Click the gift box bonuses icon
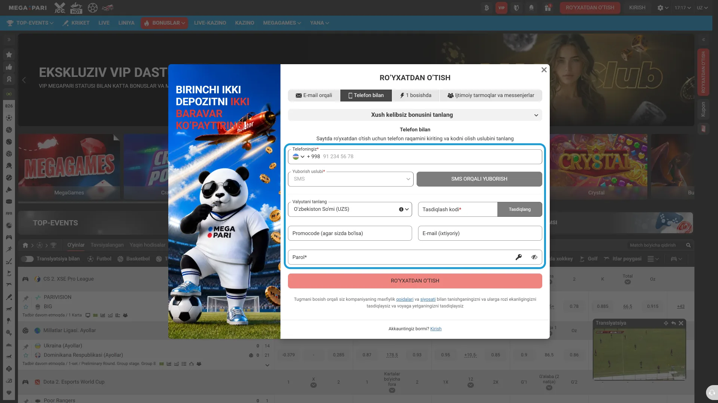The height and width of the screenshot is (403, 718). tap(548, 8)
